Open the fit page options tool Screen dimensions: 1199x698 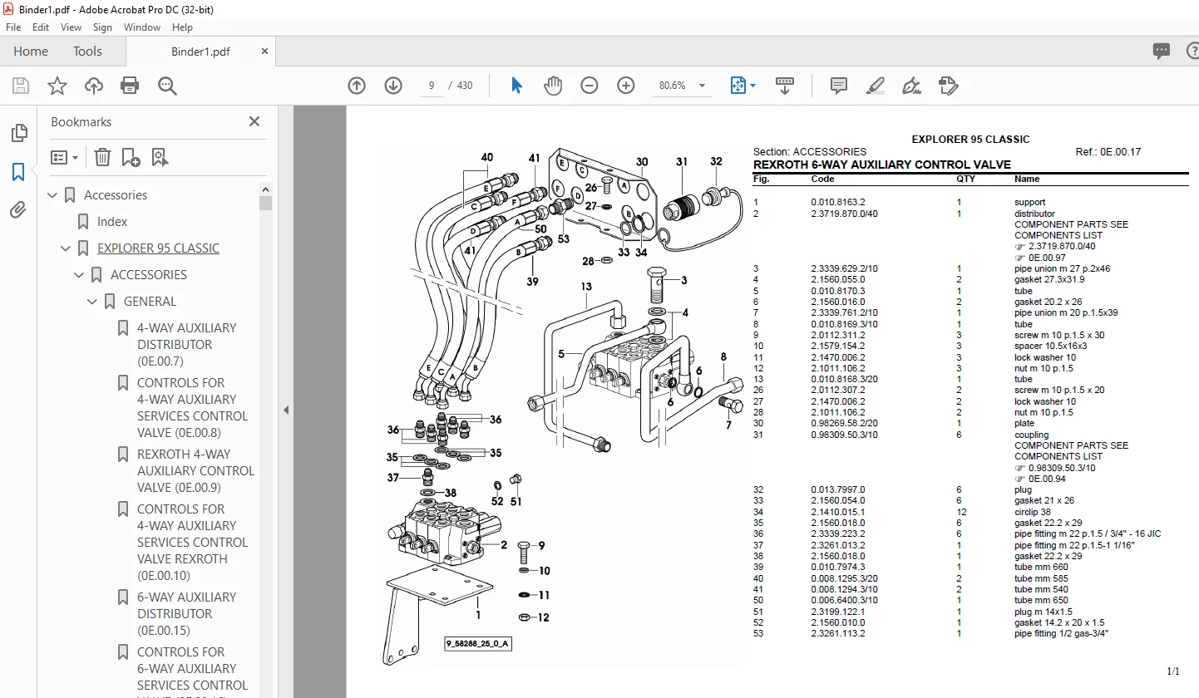[743, 86]
